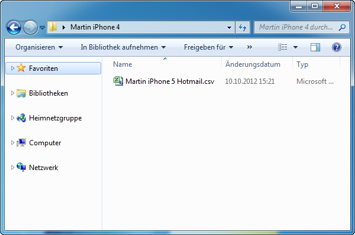Click the magnifying glass search icon
355x235 pixels.
[342, 27]
